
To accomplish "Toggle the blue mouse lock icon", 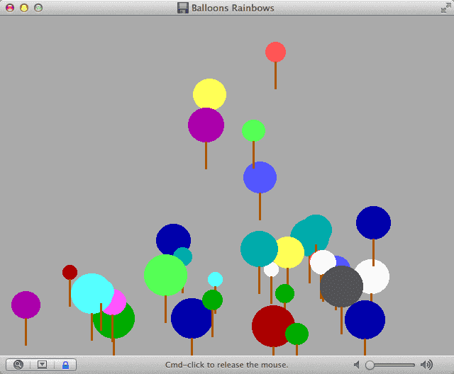I will pyautogui.click(x=66, y=365).
